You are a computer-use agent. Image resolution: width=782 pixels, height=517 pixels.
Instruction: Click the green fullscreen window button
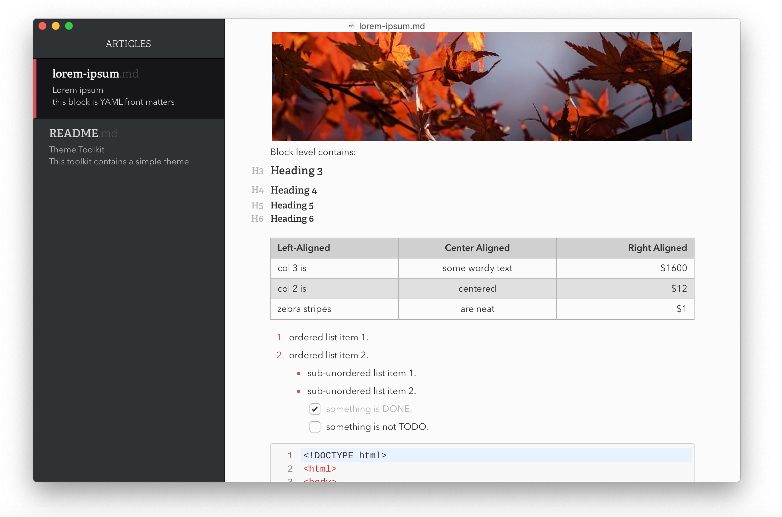(69, 26)
